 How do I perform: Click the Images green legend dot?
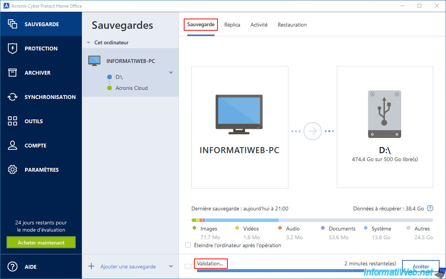[194, 228]
